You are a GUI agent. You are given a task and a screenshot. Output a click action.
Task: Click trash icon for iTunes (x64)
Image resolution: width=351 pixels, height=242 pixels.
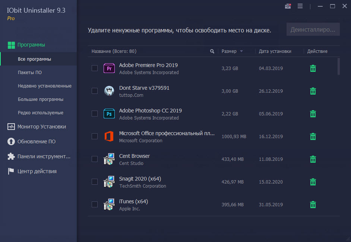pos(313,204)
